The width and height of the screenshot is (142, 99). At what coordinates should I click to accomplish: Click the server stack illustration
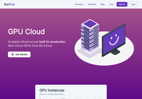point(90,36)
